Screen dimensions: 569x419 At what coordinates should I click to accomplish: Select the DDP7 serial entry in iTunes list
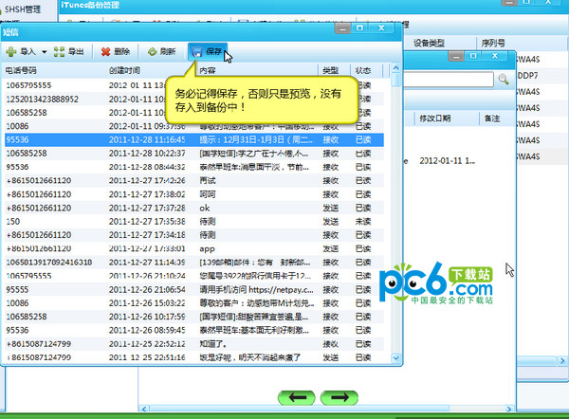coord(527,76)
